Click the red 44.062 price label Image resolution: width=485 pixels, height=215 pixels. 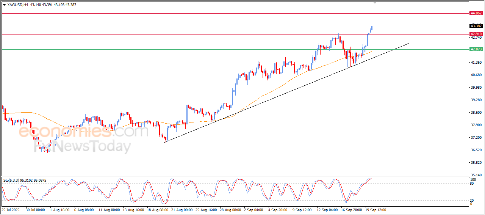click(x=476, y=13)
